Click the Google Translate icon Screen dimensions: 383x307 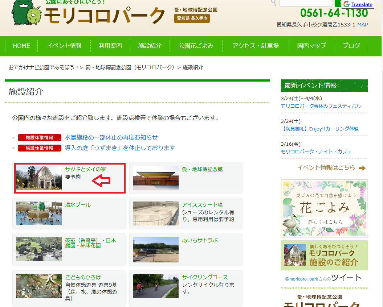click(x=346, y=4)
